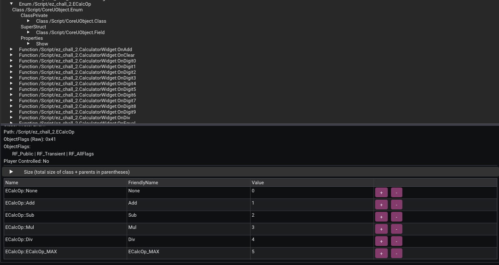Expand the Size section disclosure triangle
This screenshot has height=265, width=499.
pyautogui.click(x=11, y=172)
